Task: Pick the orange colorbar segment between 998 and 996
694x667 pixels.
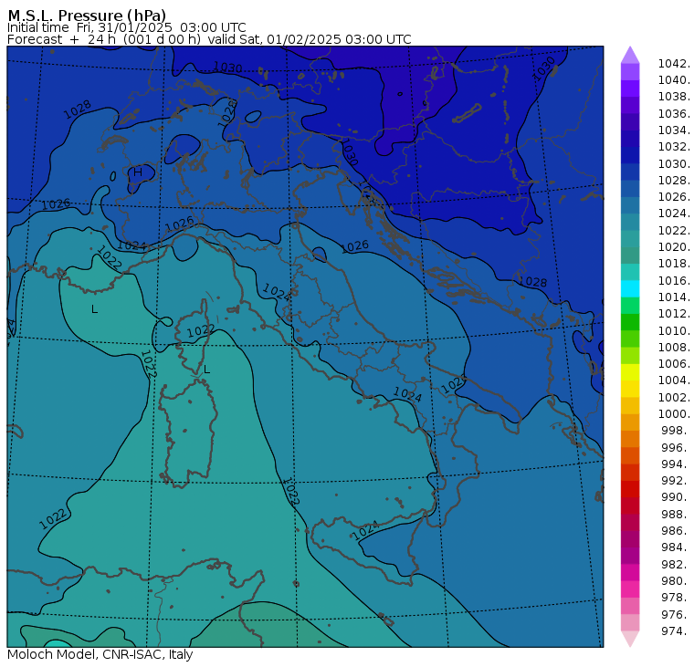Action: click(x=630, y=439)
